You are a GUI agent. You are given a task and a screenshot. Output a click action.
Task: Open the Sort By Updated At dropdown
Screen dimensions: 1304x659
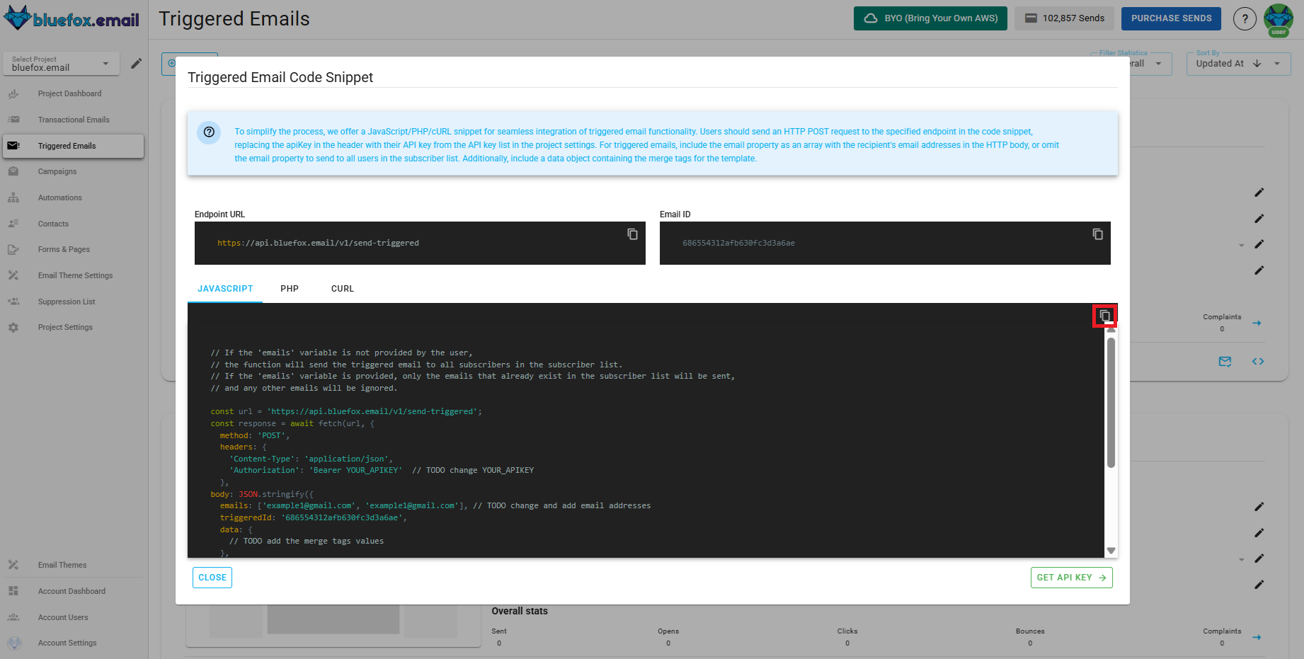[x=1238, y=63]
